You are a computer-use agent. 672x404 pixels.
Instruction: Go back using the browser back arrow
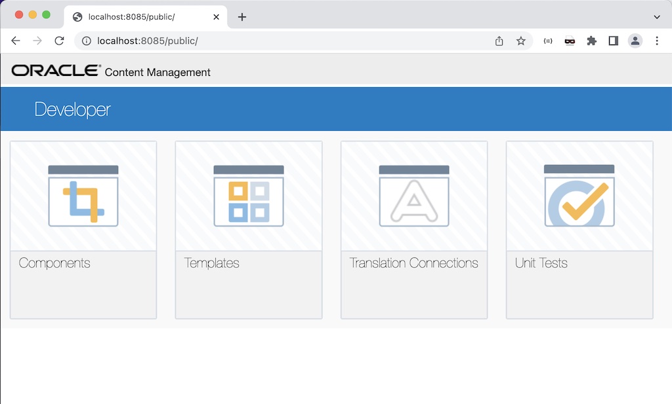pos(16,41)
